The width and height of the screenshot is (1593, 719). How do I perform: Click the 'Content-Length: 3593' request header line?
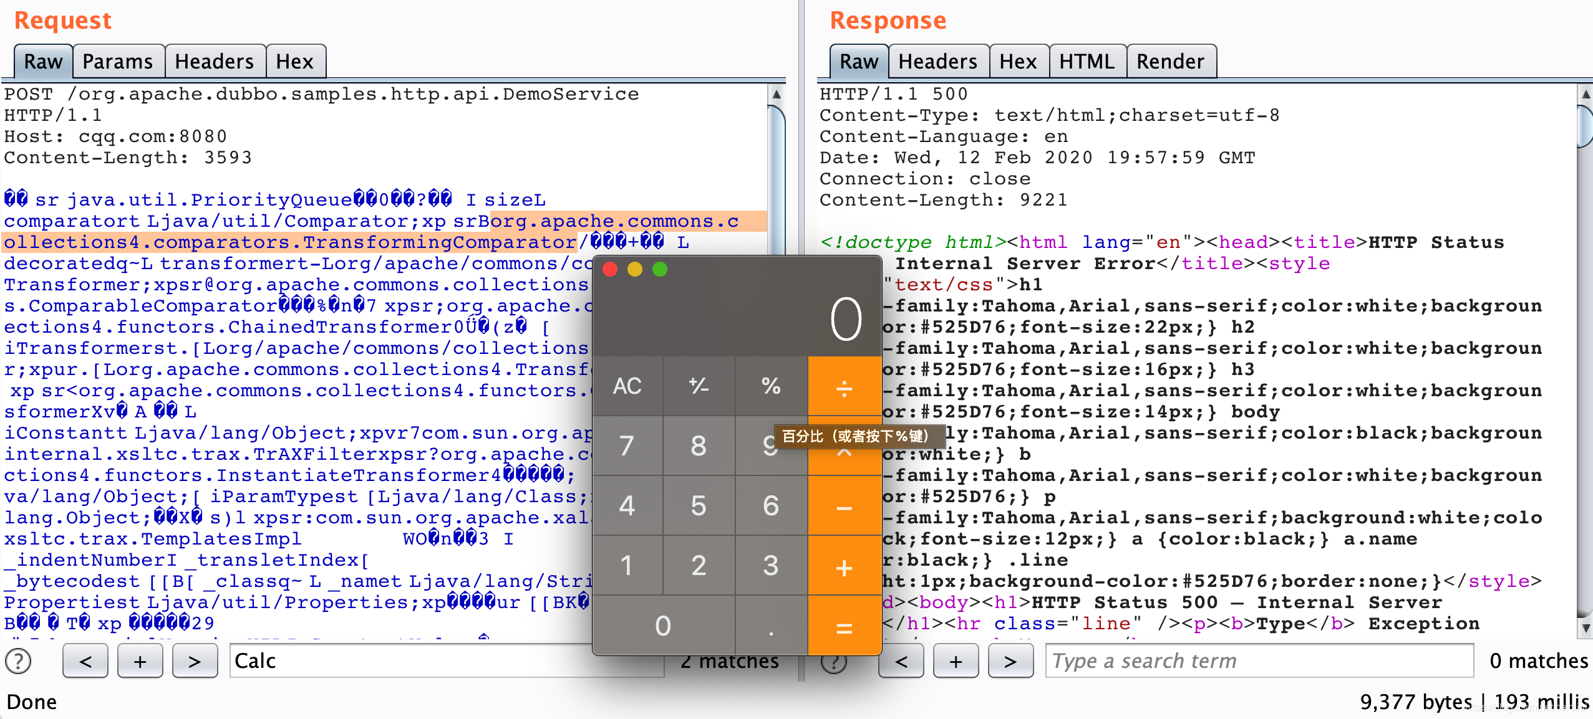tap(128, 158)
